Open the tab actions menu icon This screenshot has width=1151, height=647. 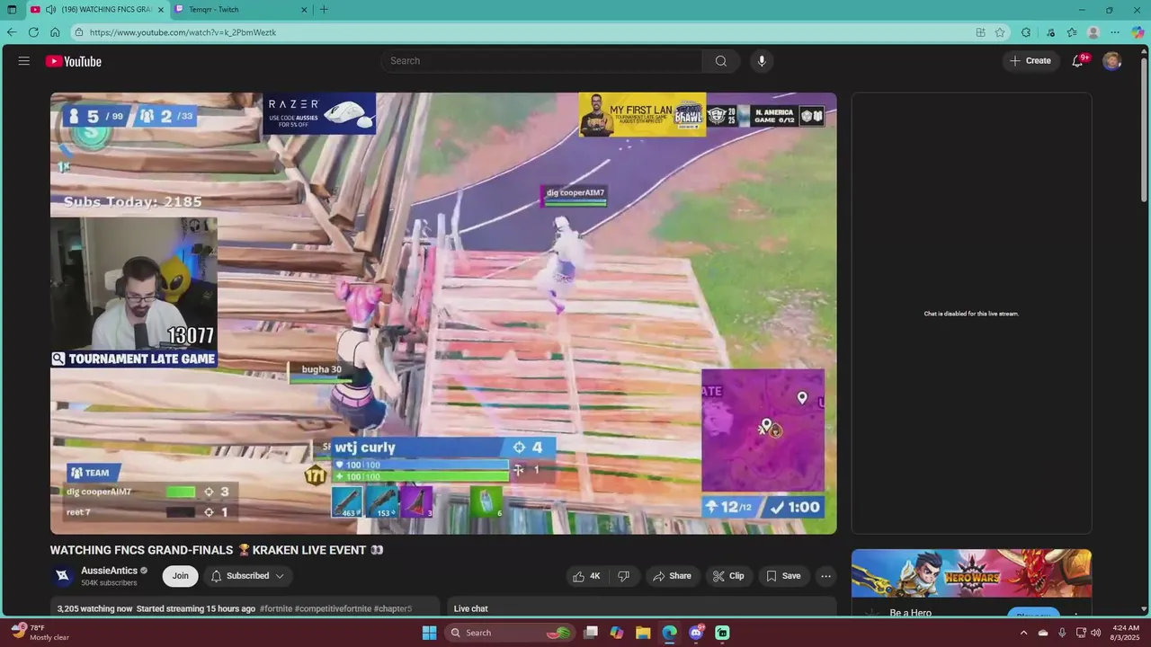pos(12,10)
